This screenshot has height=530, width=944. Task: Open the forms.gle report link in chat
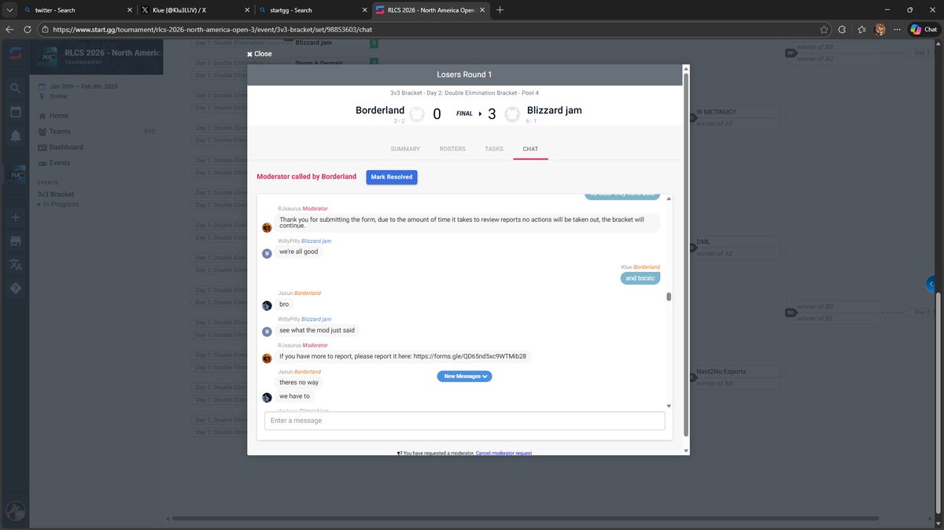(x=470, y=356)
